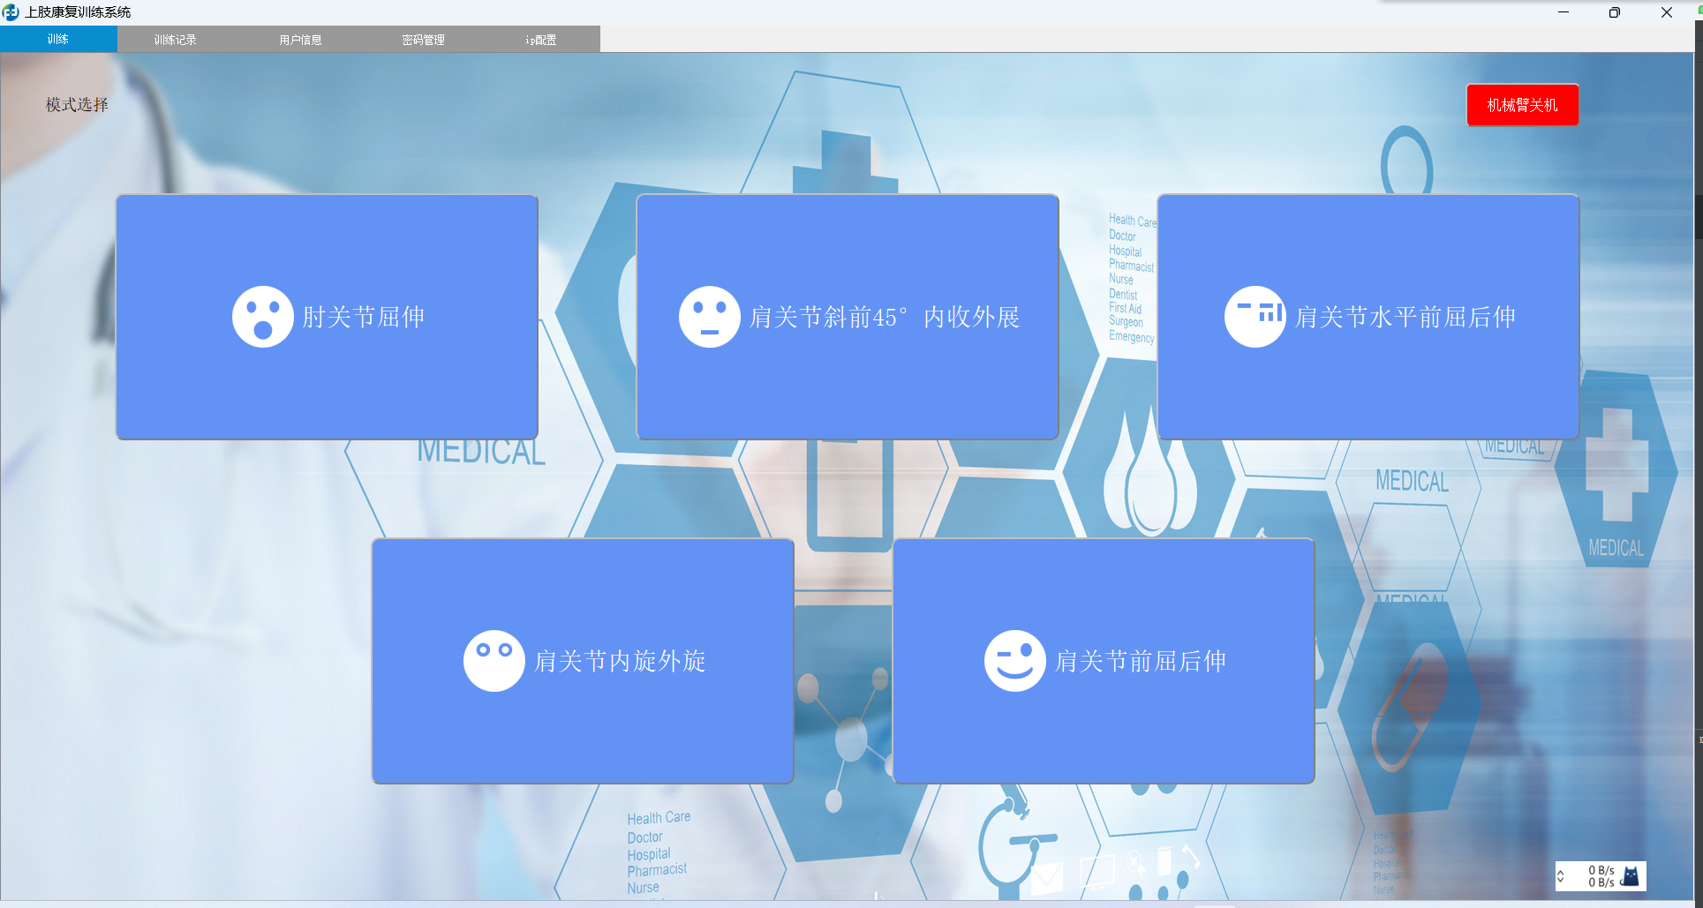Select the 肘关节屈伸 training mode
This screenshot has height=908, width=1703.
327,317
